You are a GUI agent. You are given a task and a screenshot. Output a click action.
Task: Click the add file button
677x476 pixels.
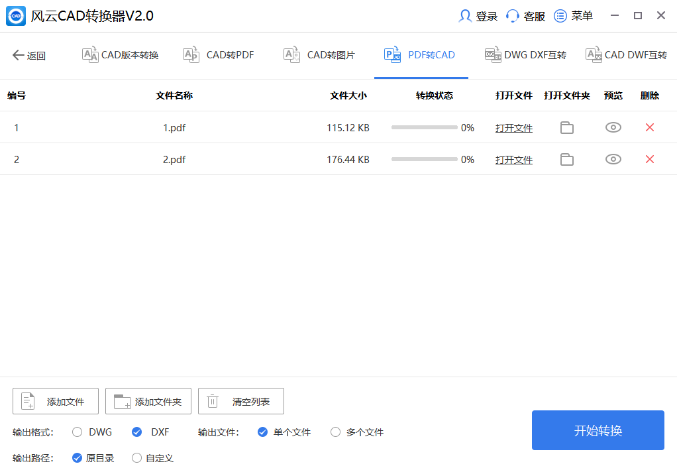click(x=56, y=401)
